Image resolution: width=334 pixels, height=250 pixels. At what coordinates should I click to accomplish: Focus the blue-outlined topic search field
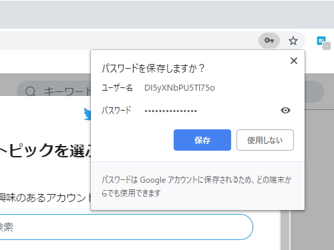[126, 227]
